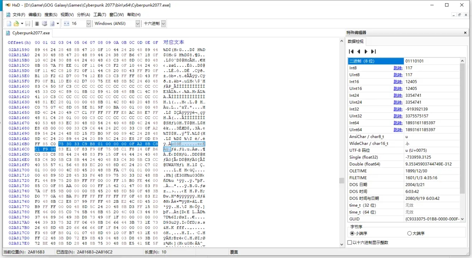
Task: Open the 搜索(S) menu
Action: click(x=51, y=15)
